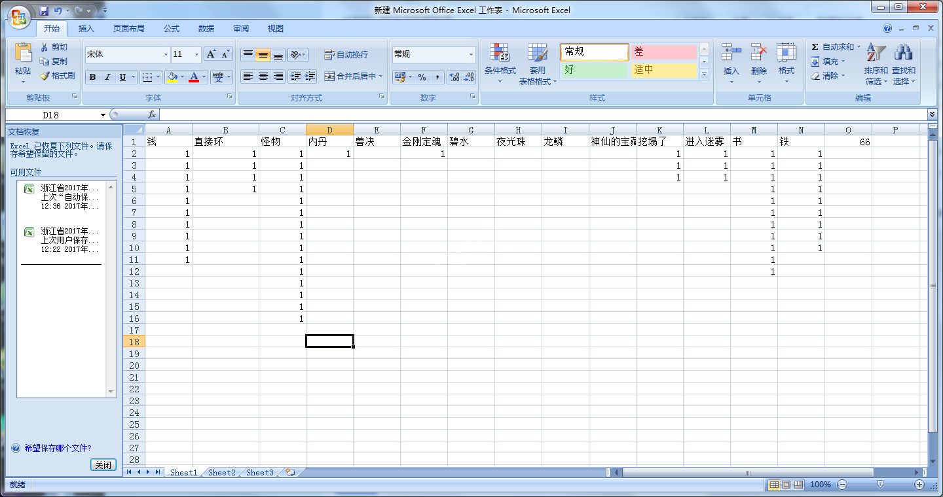This screenshot has height=497, width=943.
Task: Select the 差 red cell style swatch
Action: click(x=663, y=52)
